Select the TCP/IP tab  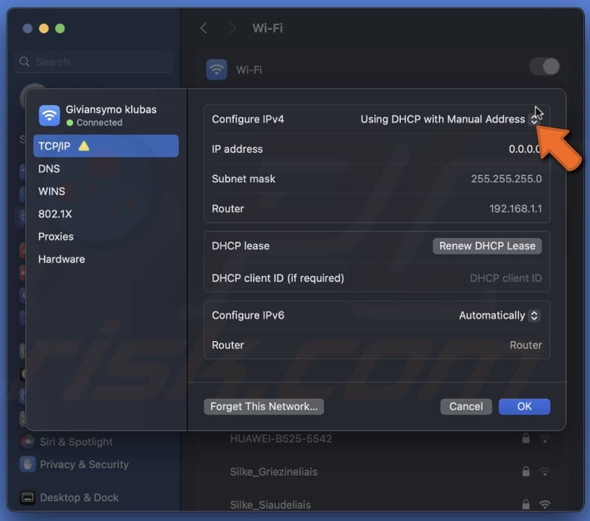coord(106,146)
